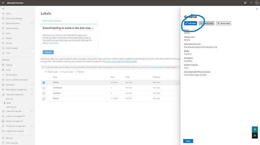The width and height of the screenshot is (260, 145).
Task: Click the Microsoft Purview title
Action: (15, 3)
